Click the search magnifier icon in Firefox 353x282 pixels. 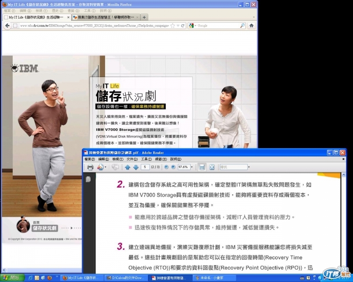click(x=242, y=26)
